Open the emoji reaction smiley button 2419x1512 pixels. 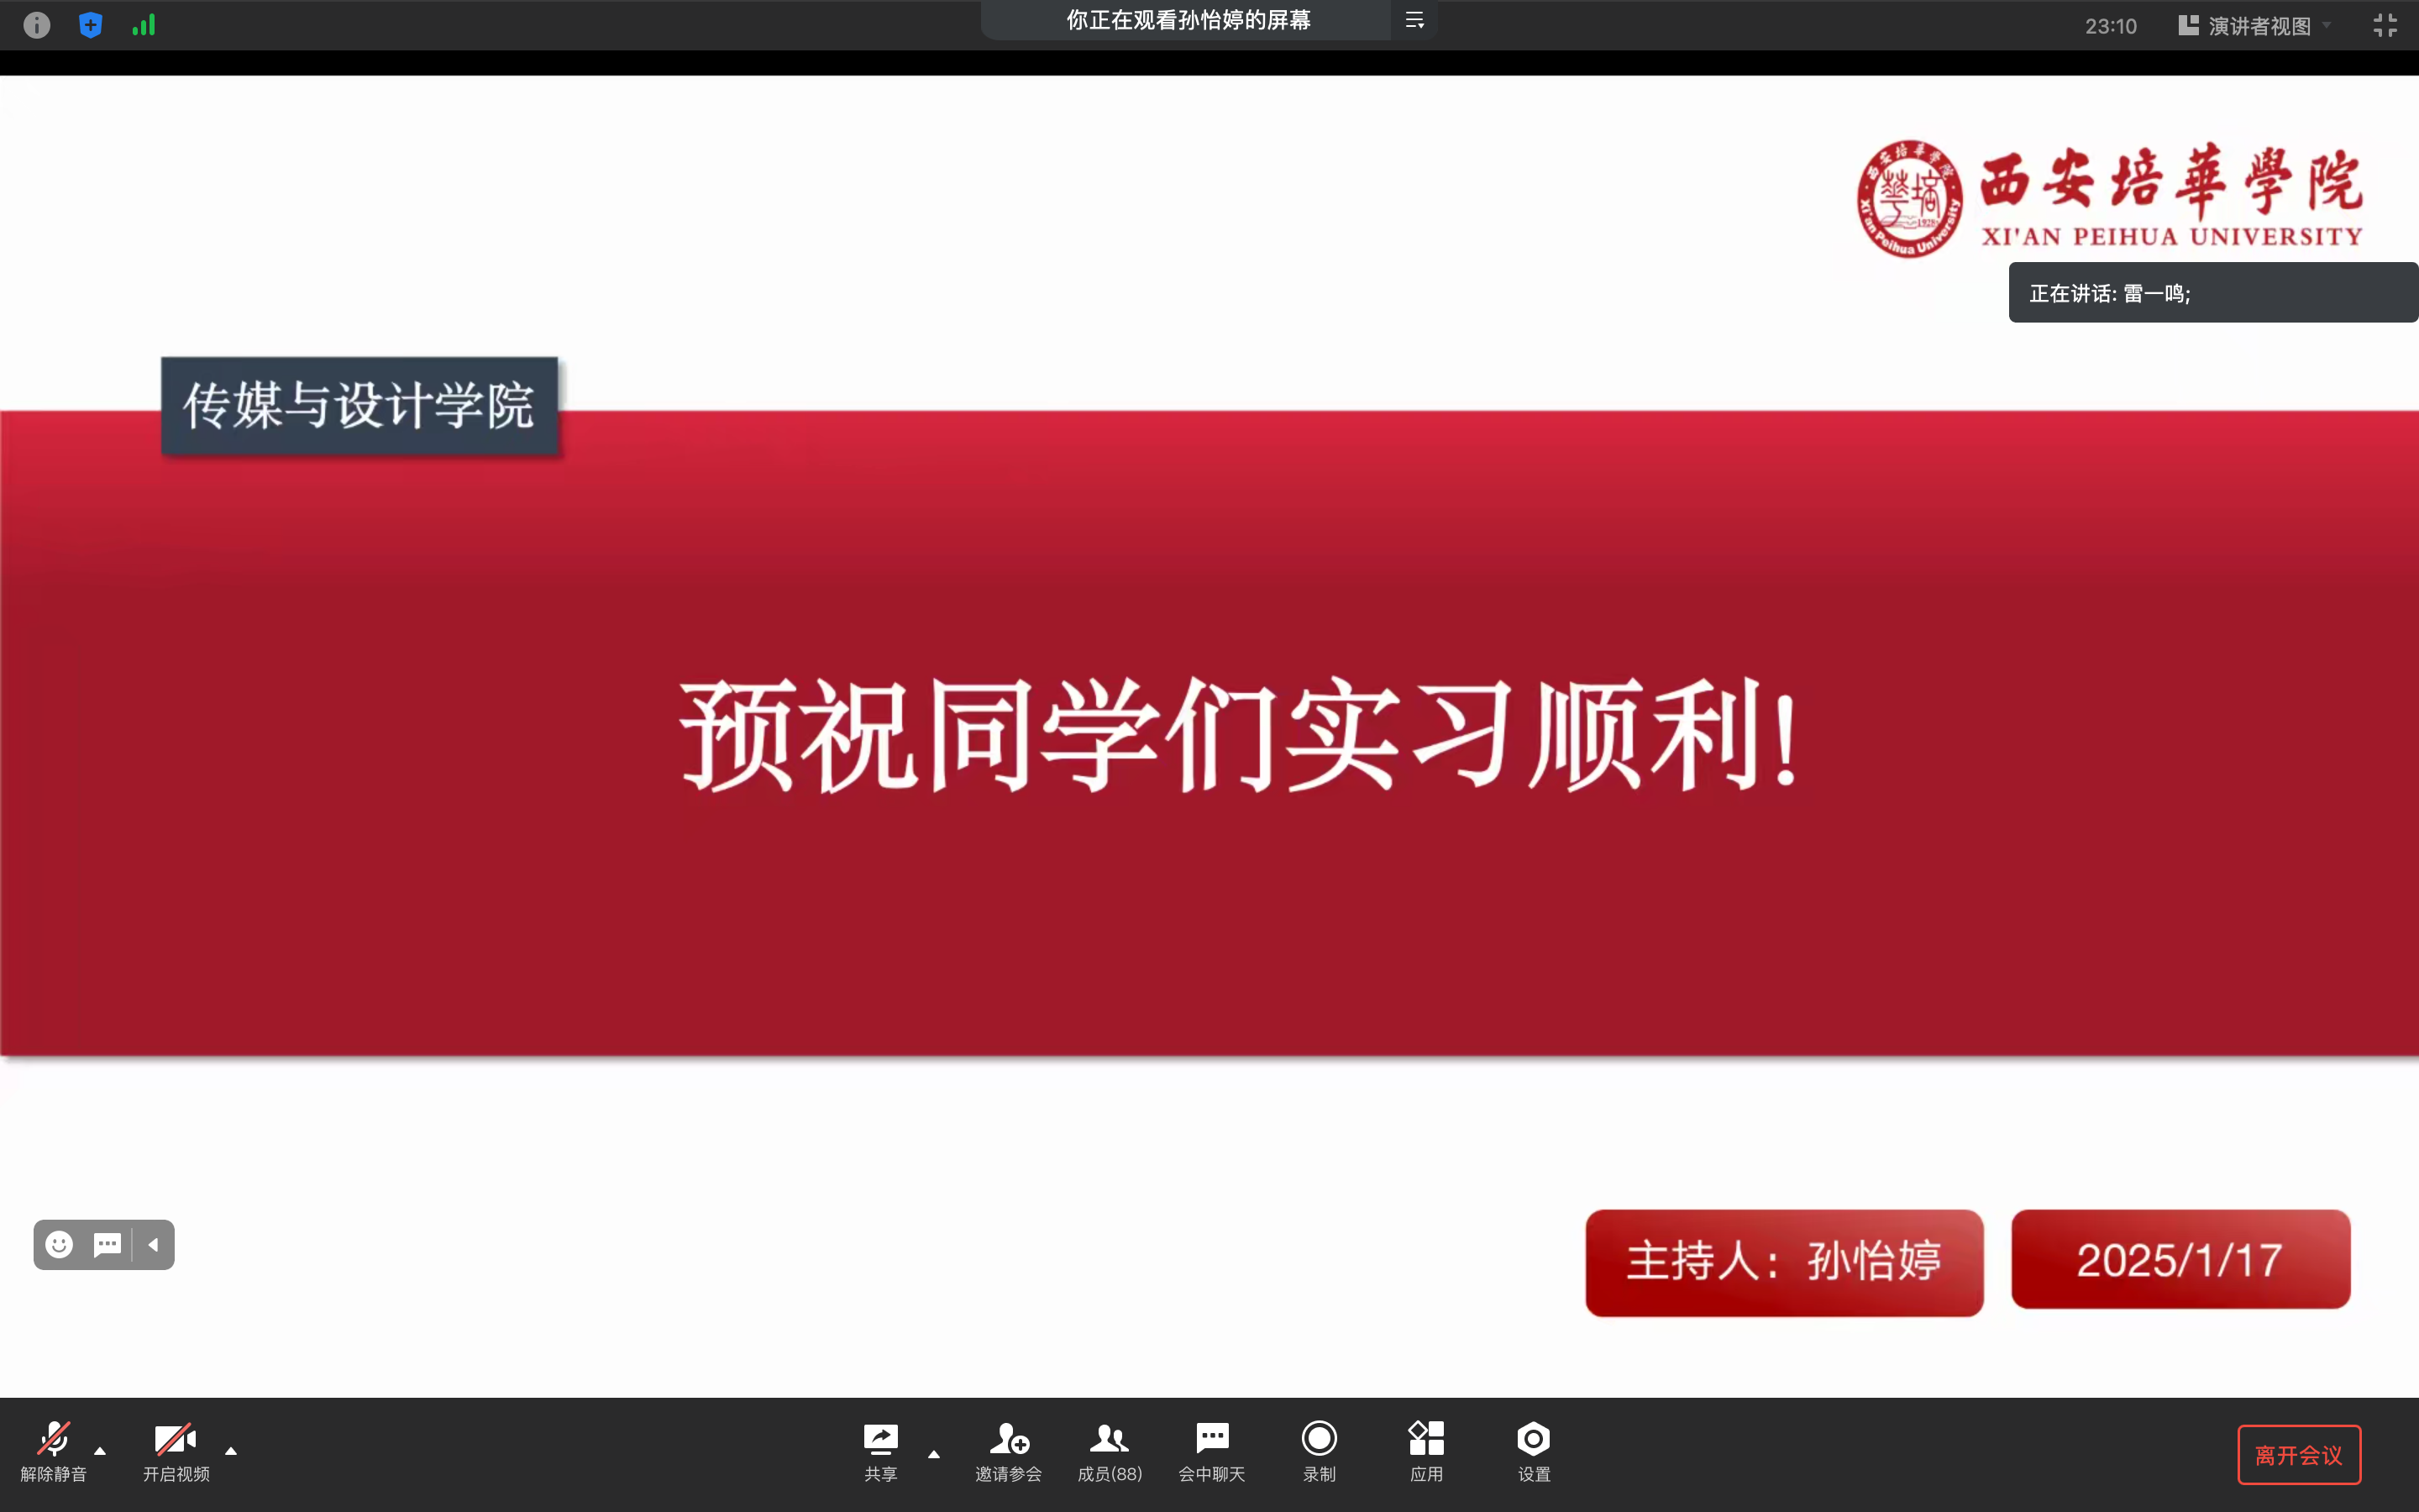click(59, 1245)
